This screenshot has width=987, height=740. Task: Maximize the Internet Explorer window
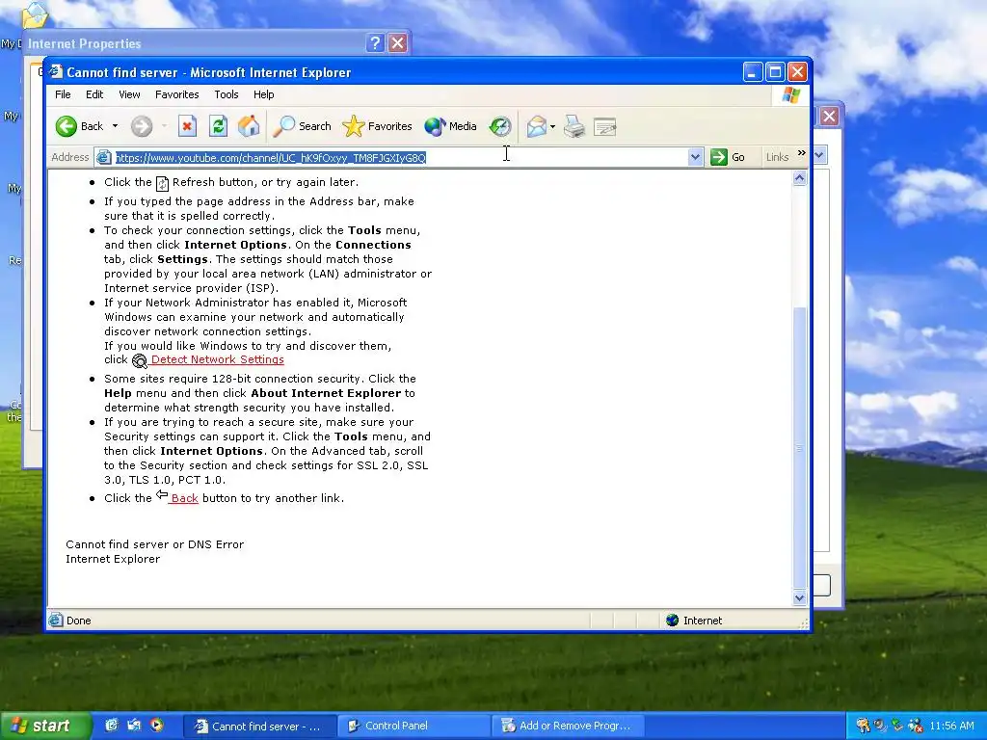[775, 71]
